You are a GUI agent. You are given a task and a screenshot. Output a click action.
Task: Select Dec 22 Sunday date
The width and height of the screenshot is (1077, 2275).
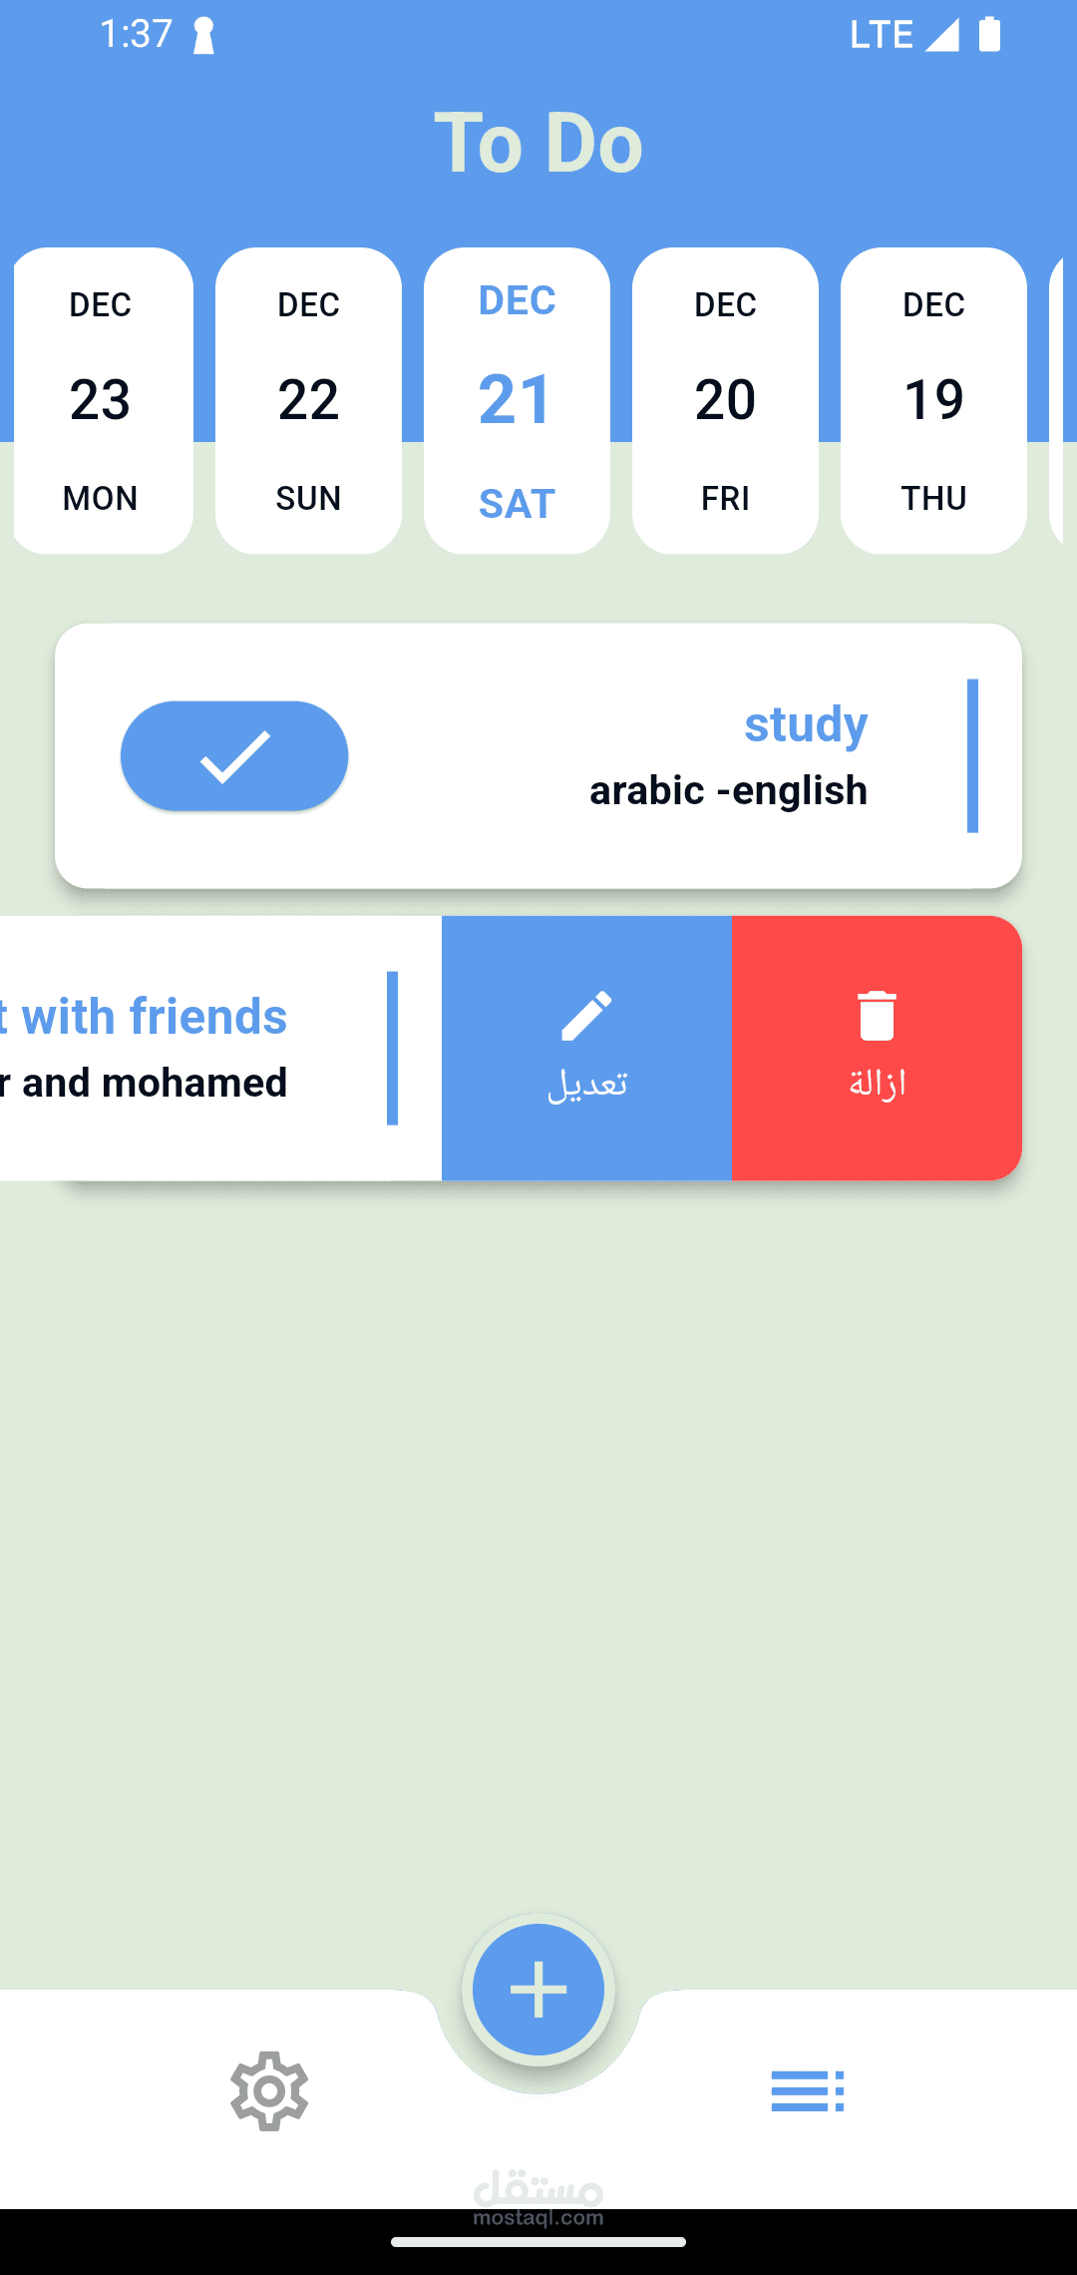[308, 400]
